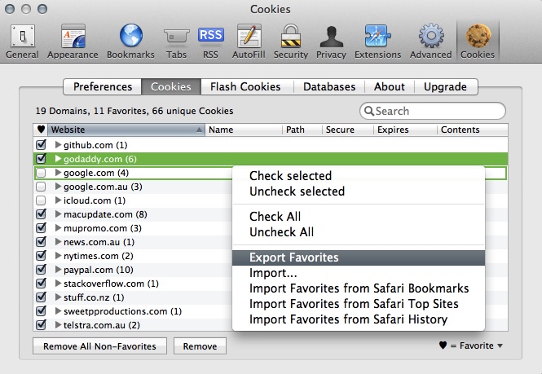This screenshot has height=374, width=542.
Task: Expand the github.com cookie list
Action: click(58, 145)
